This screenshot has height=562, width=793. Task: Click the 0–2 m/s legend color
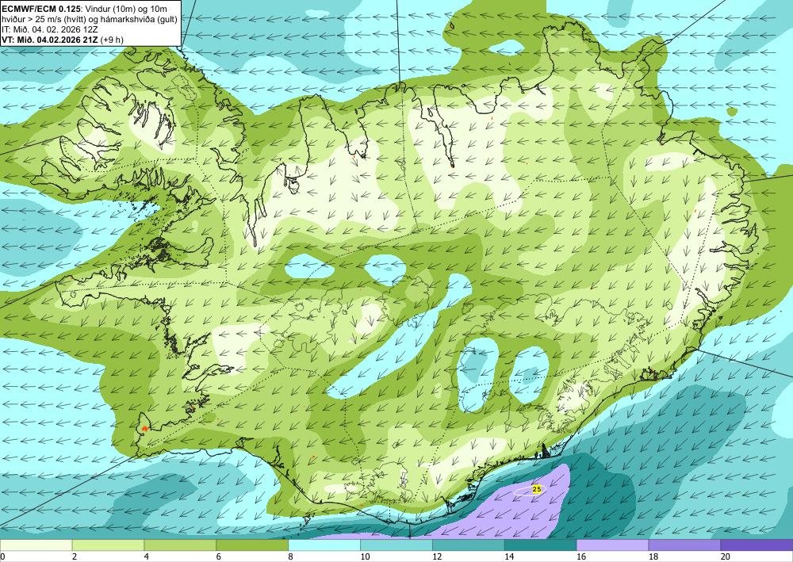tap(36, 545)
